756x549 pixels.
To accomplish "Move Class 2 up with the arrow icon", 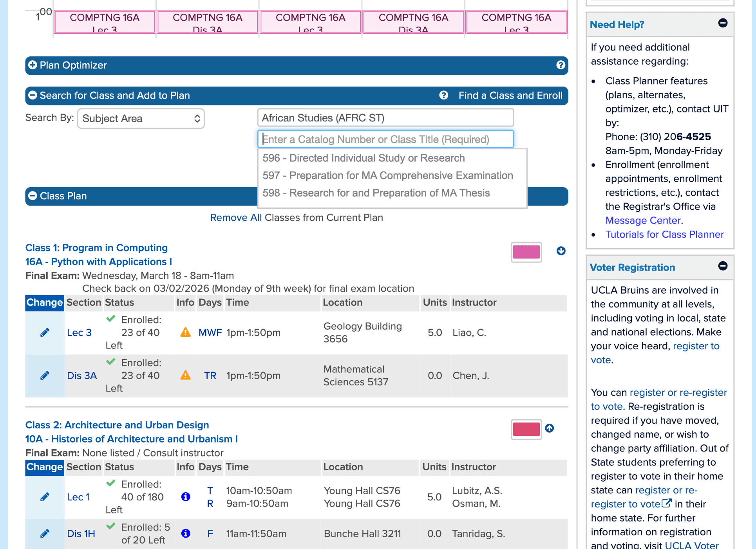I will (550, 428).
